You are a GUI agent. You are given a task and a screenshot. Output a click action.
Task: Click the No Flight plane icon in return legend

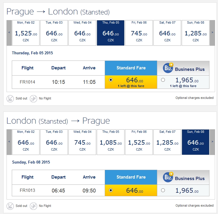point(33,206)
